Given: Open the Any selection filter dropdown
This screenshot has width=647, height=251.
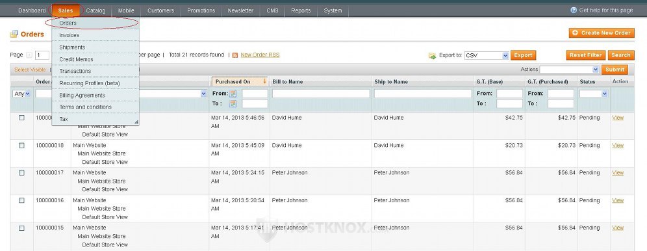Looking at the screenshot, I should point(22,94).
